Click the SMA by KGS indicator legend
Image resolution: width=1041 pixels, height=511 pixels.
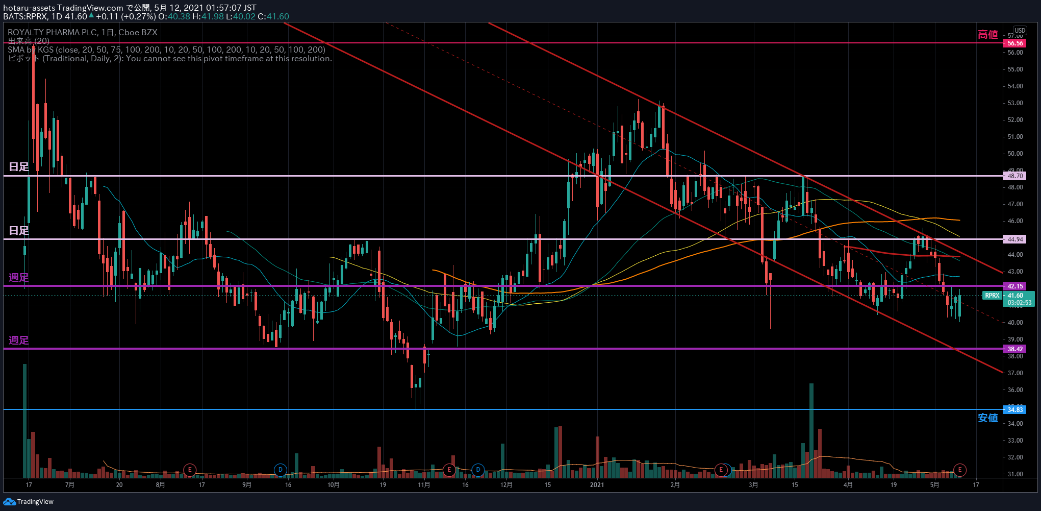pos(167,50)
